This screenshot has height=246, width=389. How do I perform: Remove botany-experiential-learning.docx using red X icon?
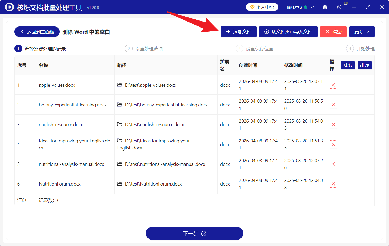point(333,105)
